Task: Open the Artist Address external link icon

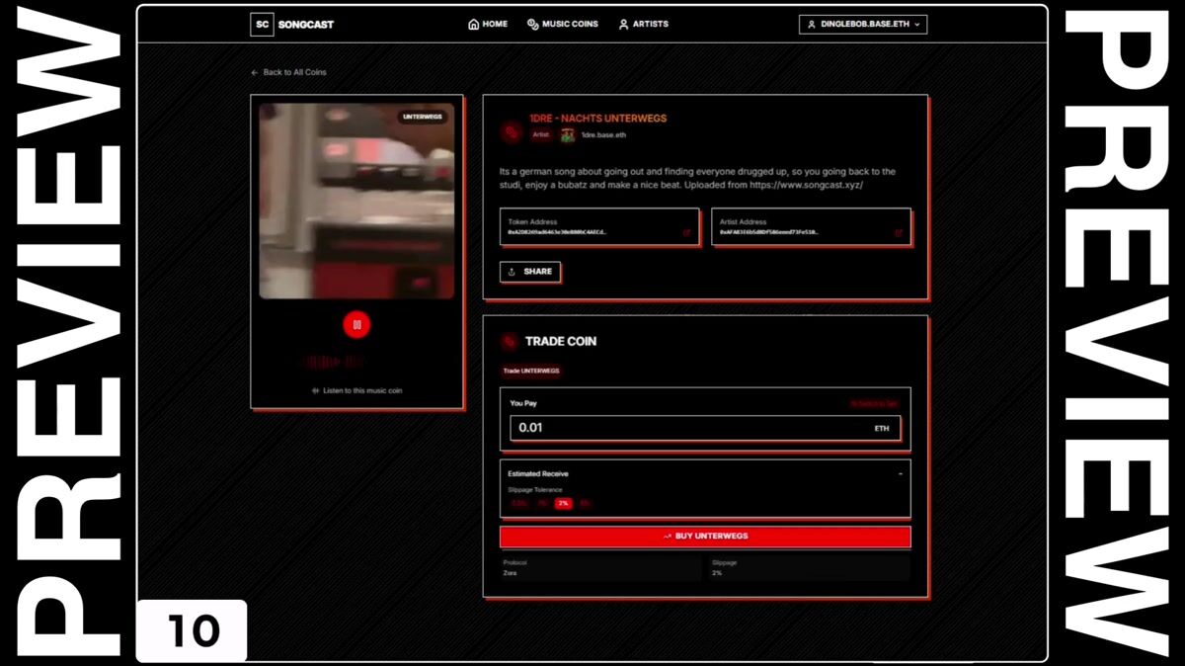Action: [x=899, y=233]
